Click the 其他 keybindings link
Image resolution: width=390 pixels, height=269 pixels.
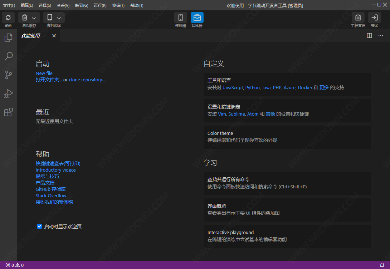click(270, 114)
